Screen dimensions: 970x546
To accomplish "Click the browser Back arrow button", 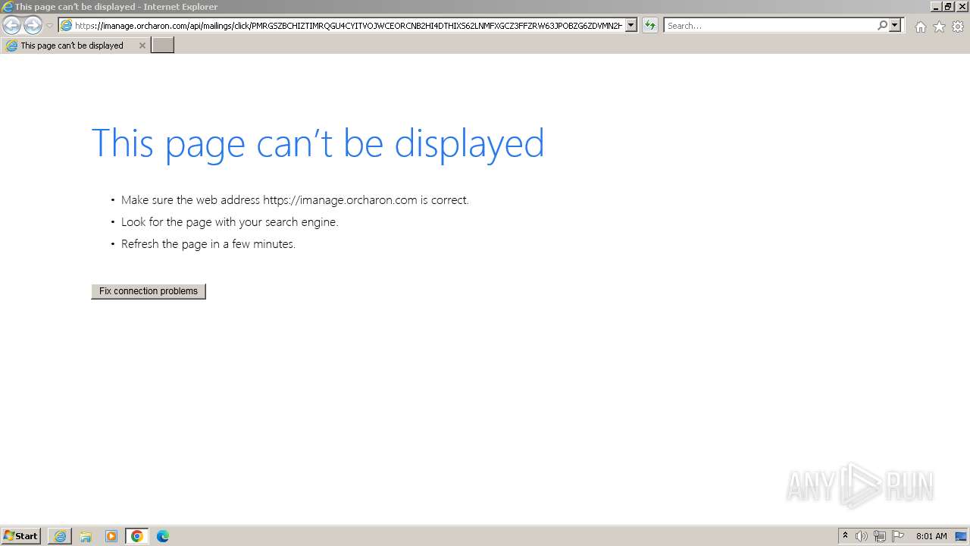I will [x=11, y=26].
